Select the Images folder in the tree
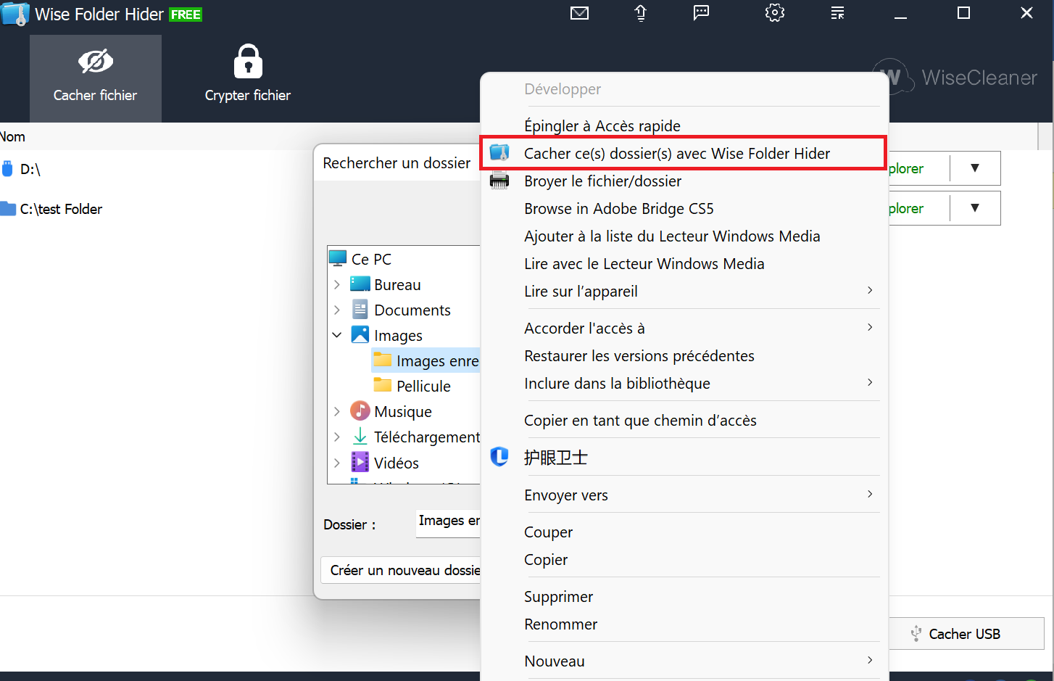 tap(398, 336)
